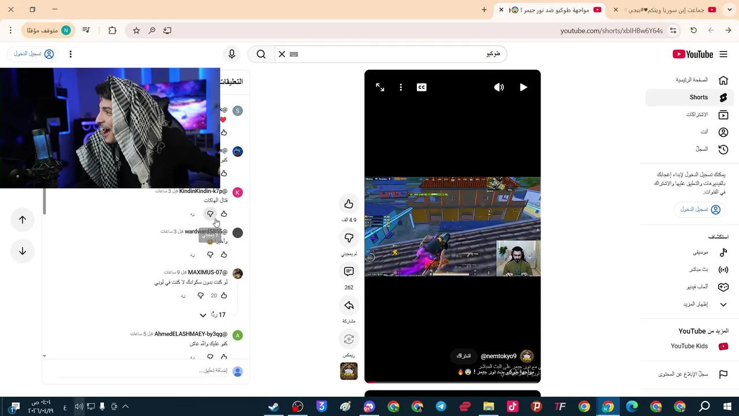Viewport: 739px width, 416px height.
Task: Open Home in the YouTube sidebar
Action: point(689,80)
